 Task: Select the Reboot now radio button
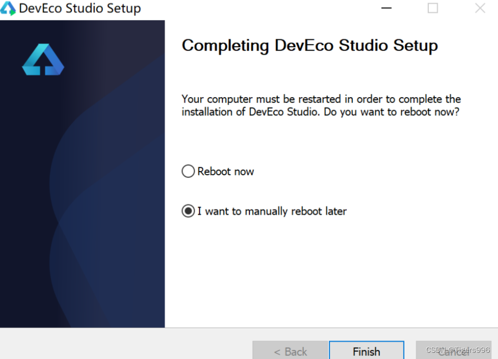click(188, 172)
